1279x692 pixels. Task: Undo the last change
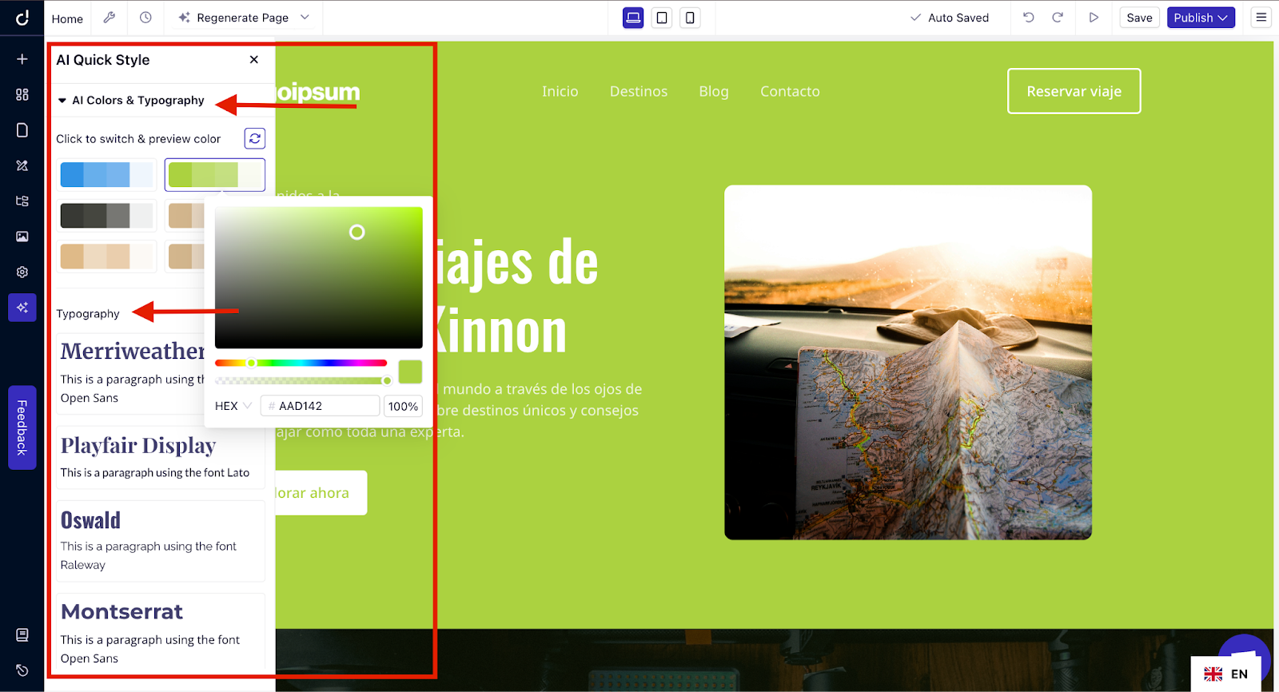click(1029, 18)
